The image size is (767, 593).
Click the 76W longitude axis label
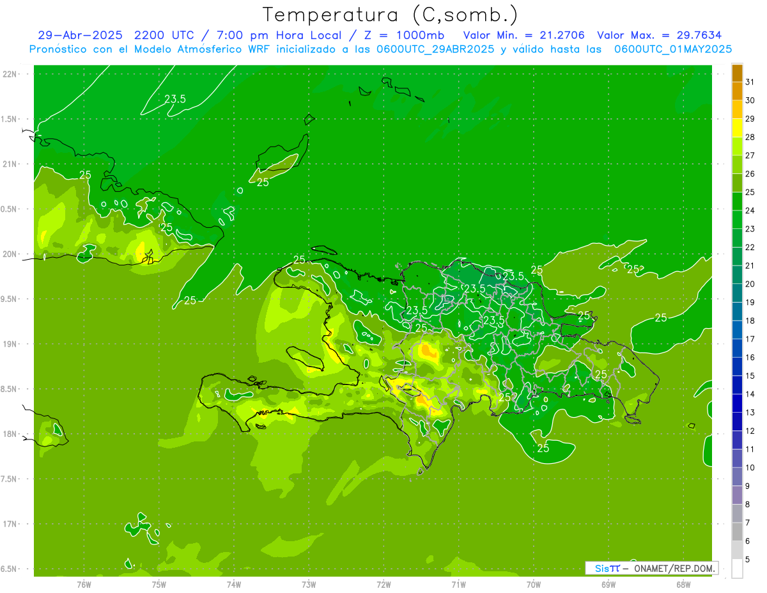pyautogui.click(x=84, y=585)
